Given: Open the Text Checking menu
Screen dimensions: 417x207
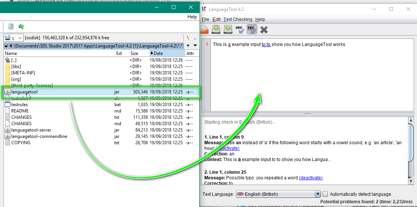Looking at the screenshot, I should pyautogui.click(x=238, y=19).
